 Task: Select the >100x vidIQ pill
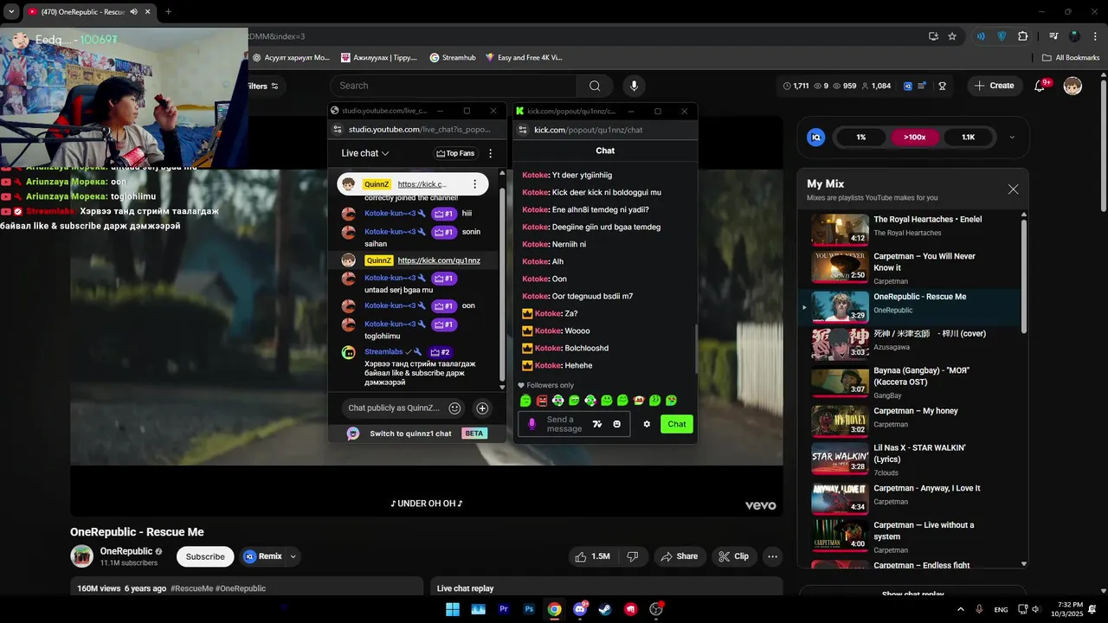click(x=914, y=137)
